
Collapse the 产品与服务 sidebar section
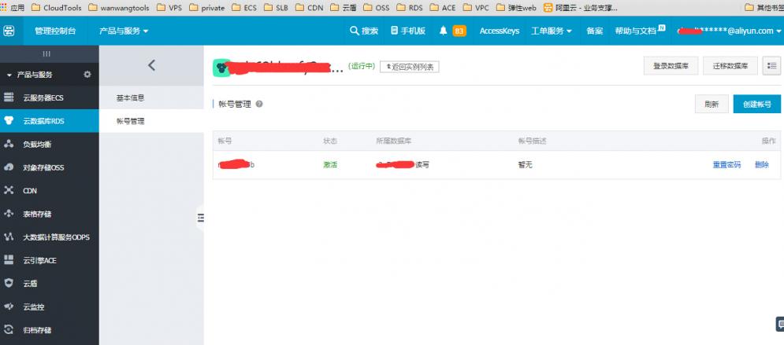tap(9, 75)
